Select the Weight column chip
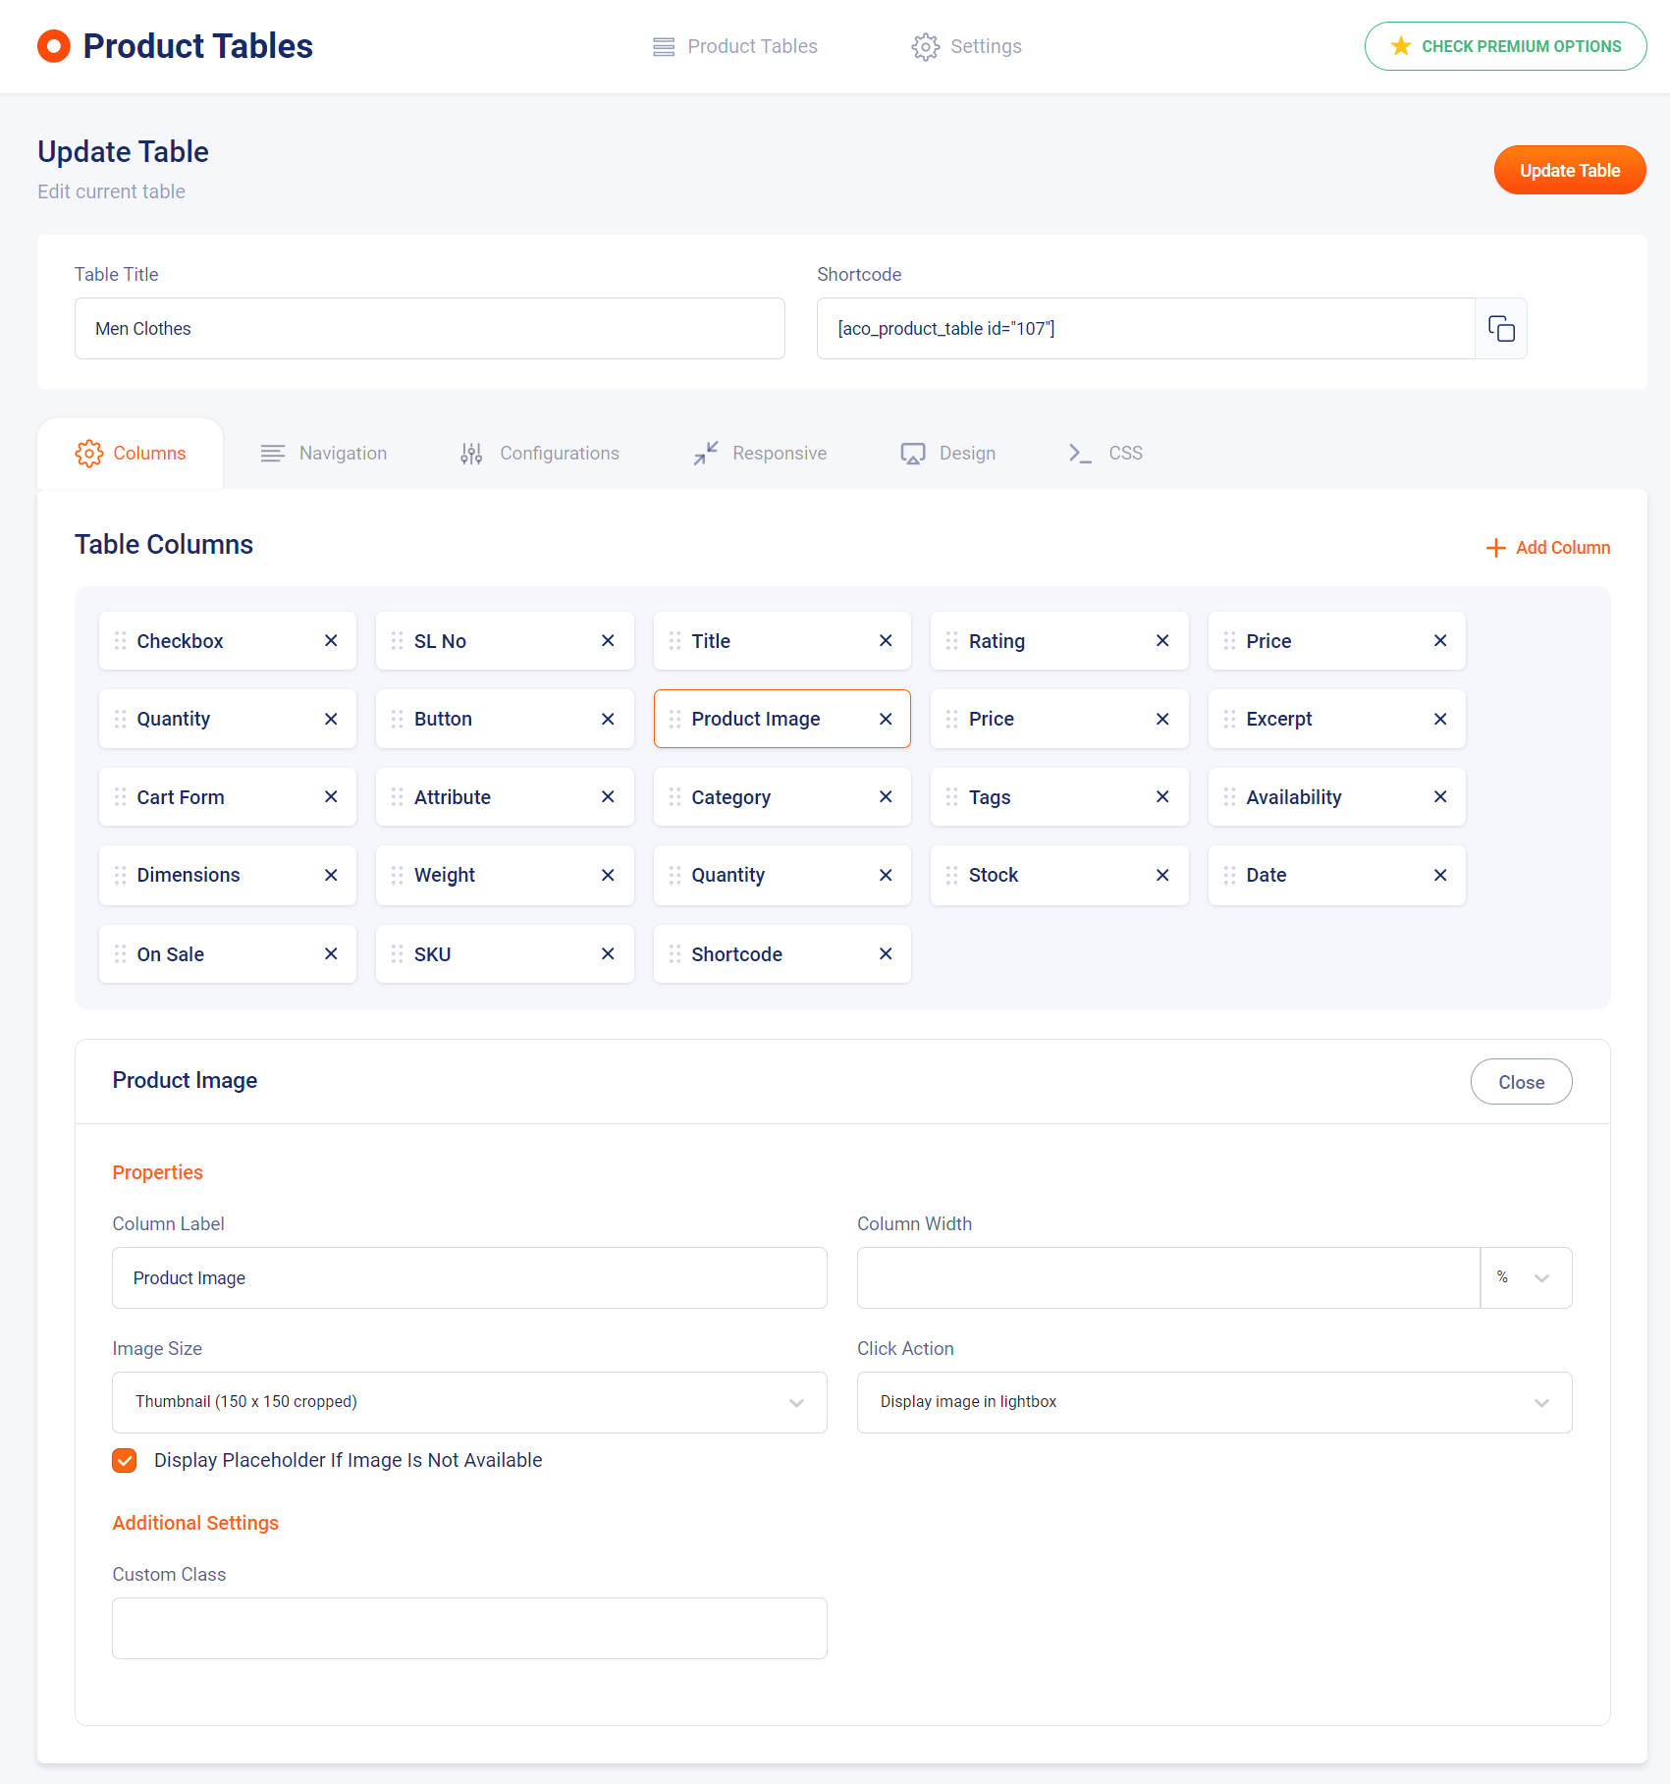The width and height of the screenshot is (1670, 1784). (505, 875)
